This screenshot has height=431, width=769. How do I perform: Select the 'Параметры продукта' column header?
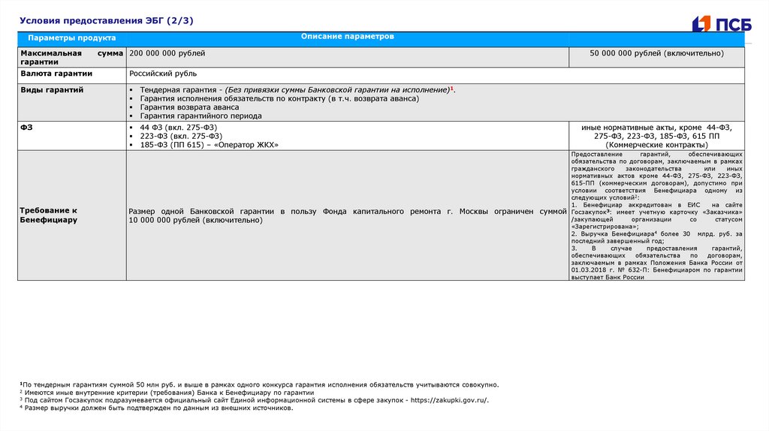pos(71,38)
